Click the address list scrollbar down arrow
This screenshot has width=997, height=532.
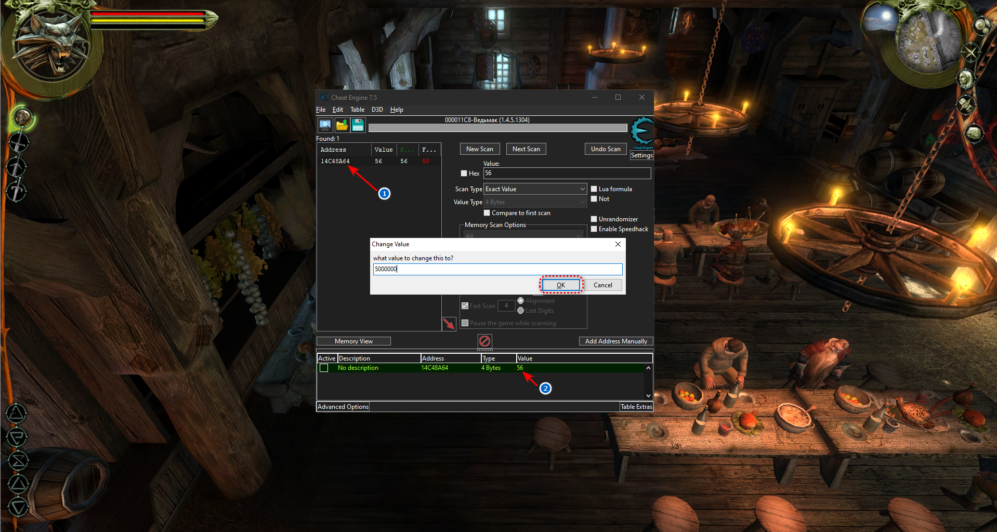[x=648, y=396]
